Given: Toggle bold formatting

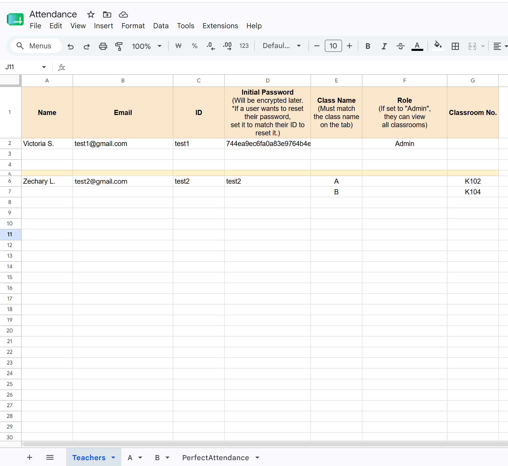Looking at the screenshot, I should coord(368,46).
